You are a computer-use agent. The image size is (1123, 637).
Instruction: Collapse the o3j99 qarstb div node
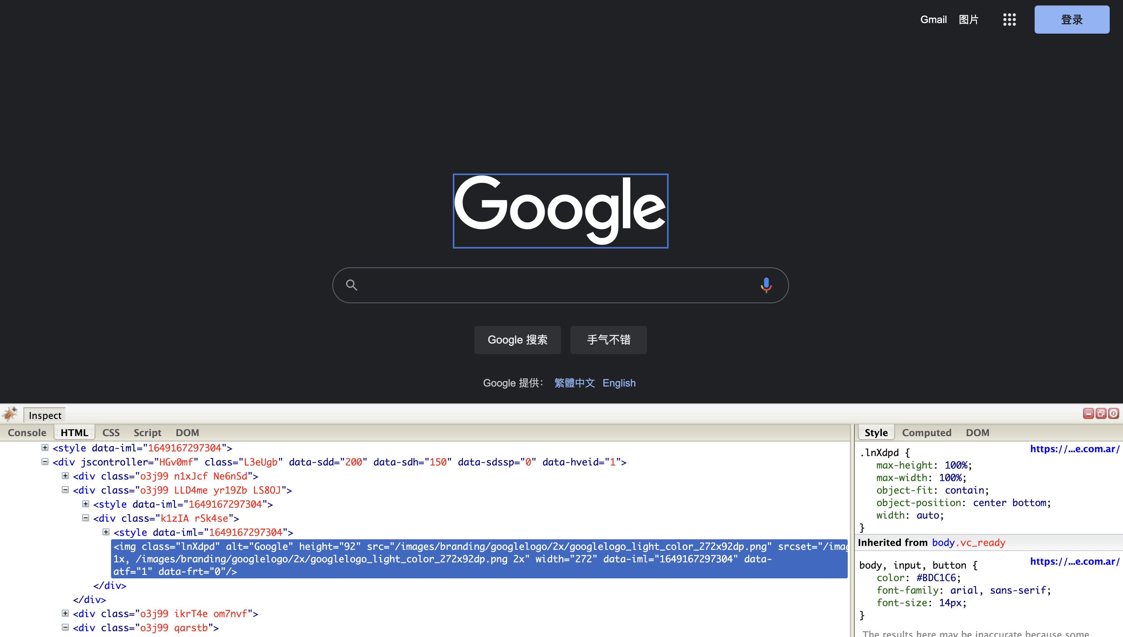65,627
